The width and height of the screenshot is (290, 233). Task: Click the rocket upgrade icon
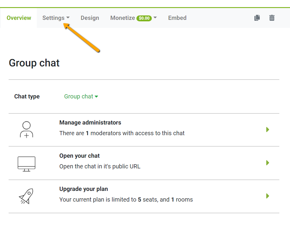coord(26,196)
